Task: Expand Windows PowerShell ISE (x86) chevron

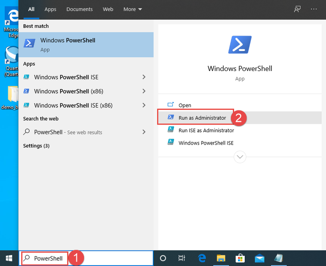Action: [x=144, y=105]
